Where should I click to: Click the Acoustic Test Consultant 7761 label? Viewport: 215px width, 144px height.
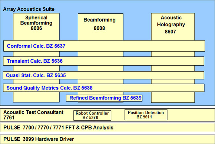tap(33, 115)
